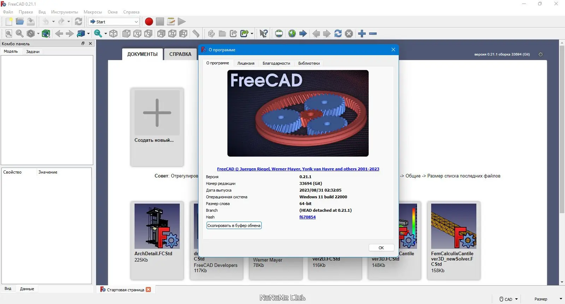
Task: Open the f670854 hash link
Action: click(308, 217)
